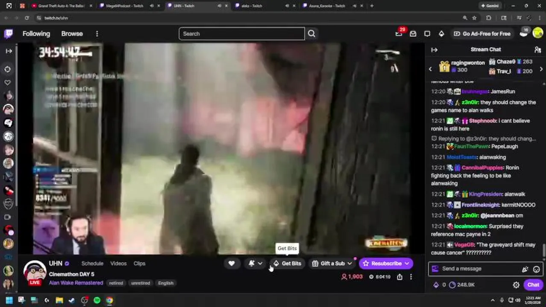Viewport: 546px width, 307px height.
Task: Open the Windows Start menu
Action: 9,300
